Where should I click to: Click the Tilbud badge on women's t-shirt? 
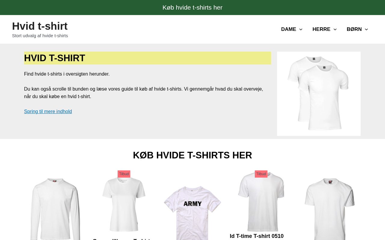[124, 174]
